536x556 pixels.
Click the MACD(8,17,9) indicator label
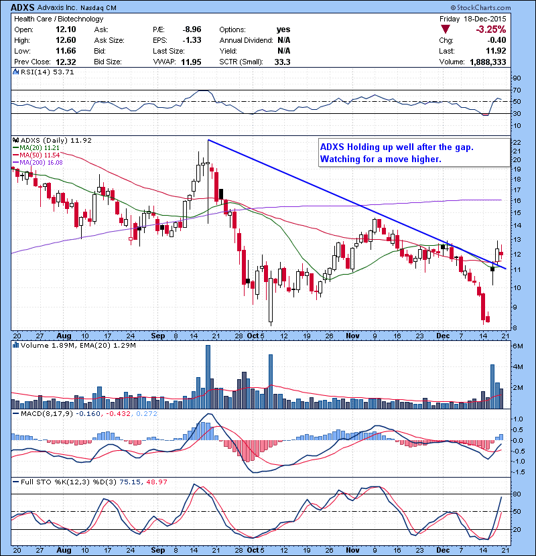pyautogui.click(x=47, y=414)
